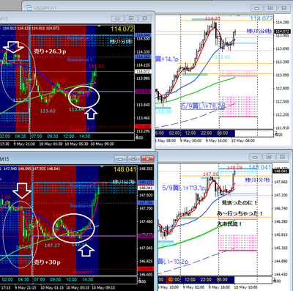This screenshot has height=291, width=293.
Task: Select the 売り+26.3p profit label
Action: 50,51
